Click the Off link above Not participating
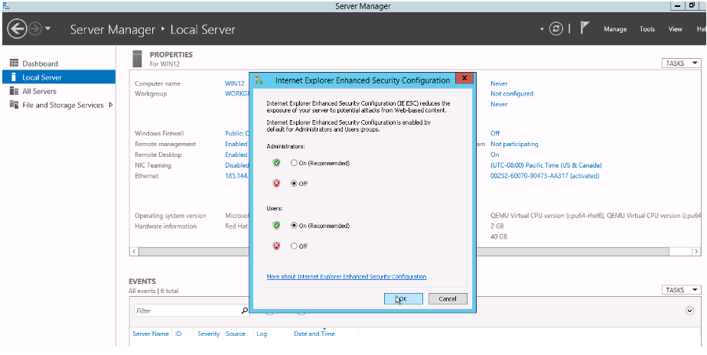 pos(495,133)
